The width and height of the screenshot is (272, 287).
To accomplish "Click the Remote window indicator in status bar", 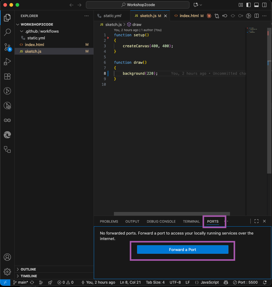I will click(x=5, y=282).
